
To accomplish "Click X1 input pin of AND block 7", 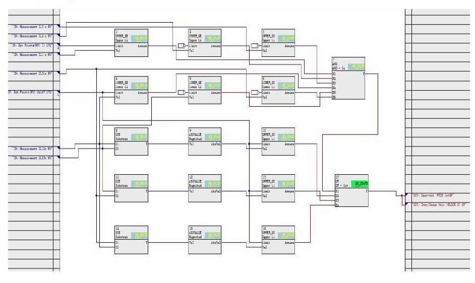I will click(334, 74).
